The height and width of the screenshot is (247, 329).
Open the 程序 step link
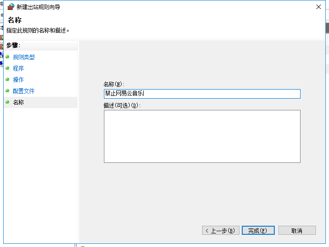tap(18, 68)
